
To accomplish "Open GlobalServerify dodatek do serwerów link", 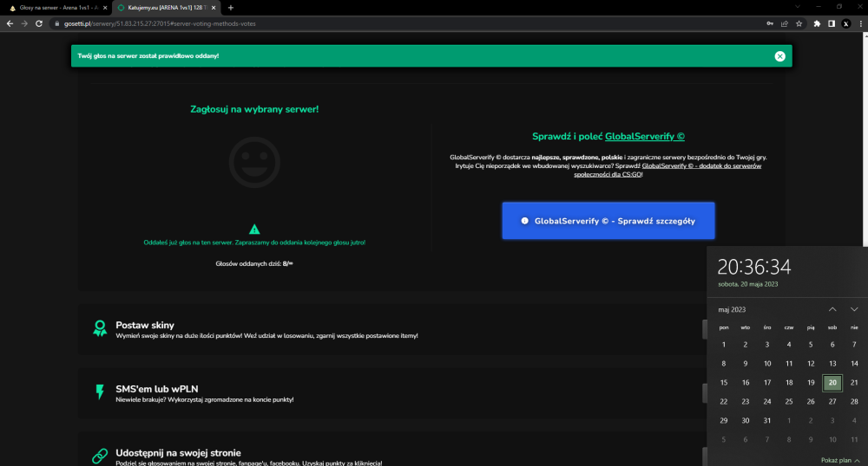I will (667, 170).
